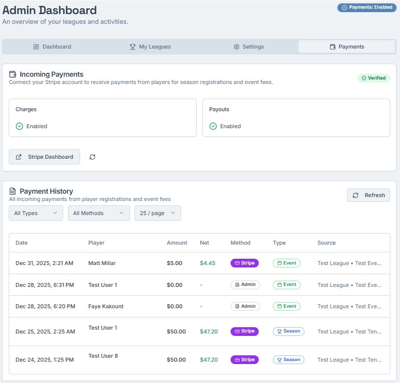Open the Stripe Dashboard

(44, 157)
